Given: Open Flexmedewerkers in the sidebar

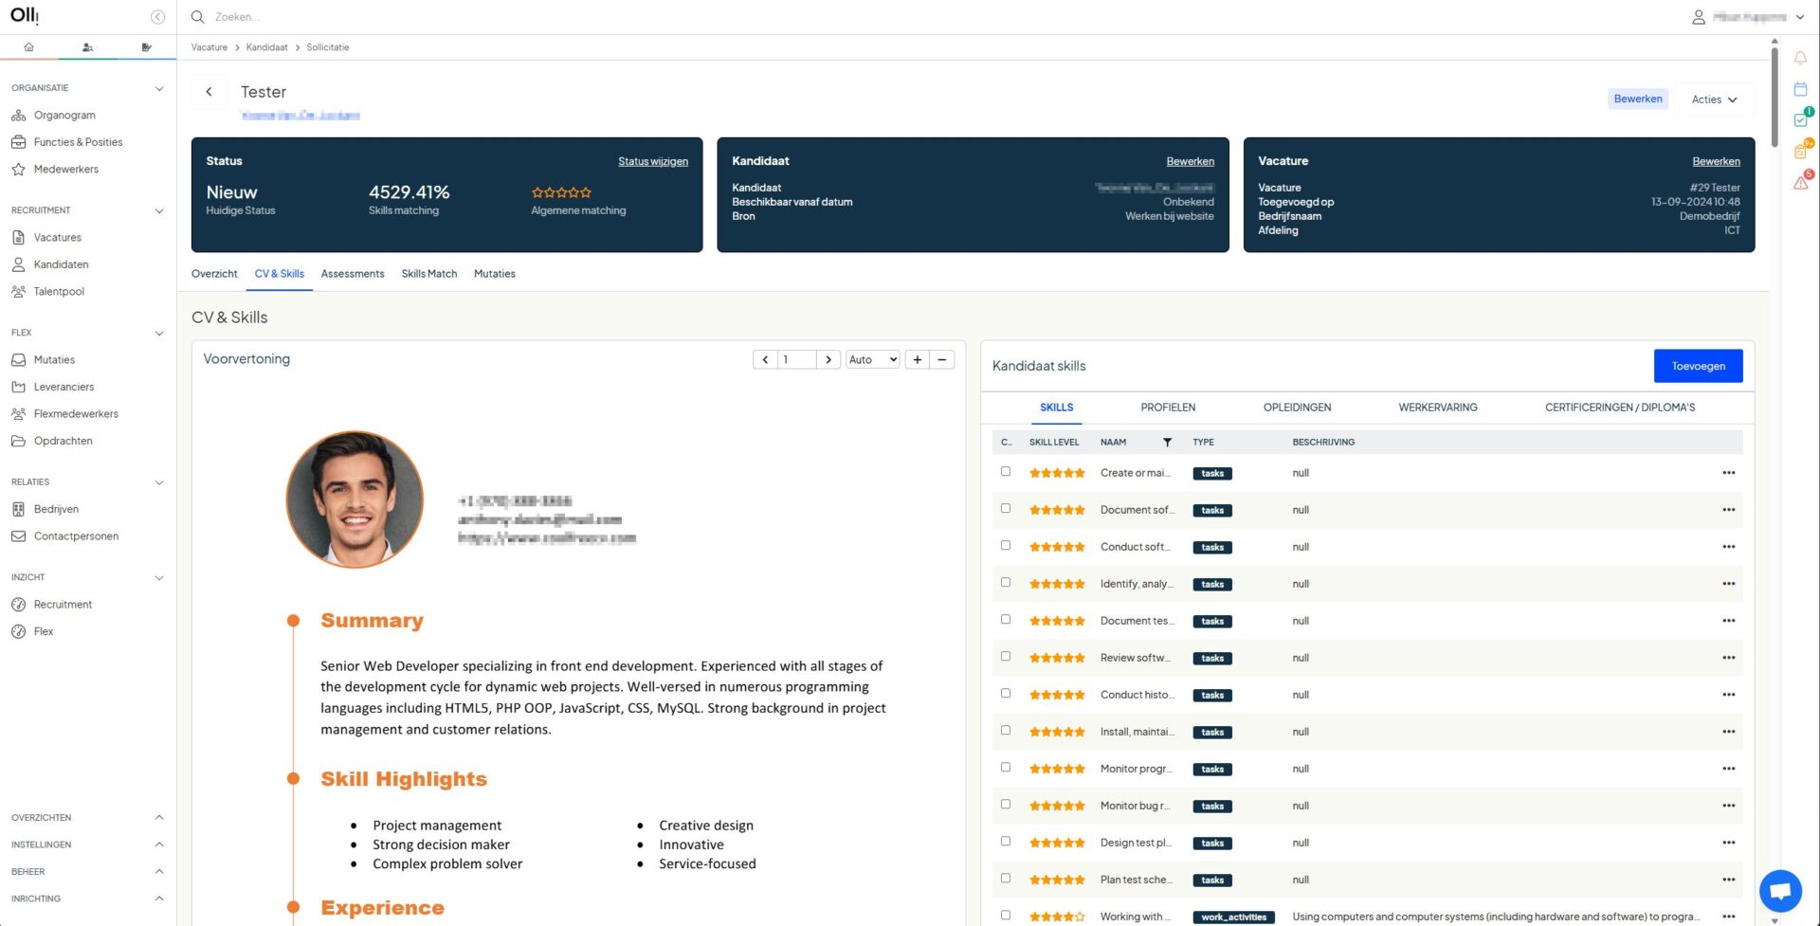Looking at the screenshot, I should [x=76, y=414].
